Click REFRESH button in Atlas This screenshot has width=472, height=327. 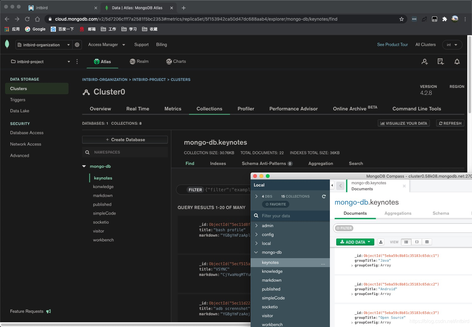tap(450, 123)
